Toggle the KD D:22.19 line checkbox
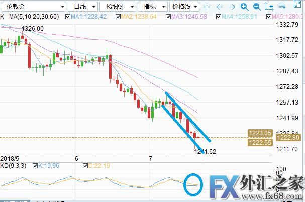The image size is (305, 202). coord(85,166)
